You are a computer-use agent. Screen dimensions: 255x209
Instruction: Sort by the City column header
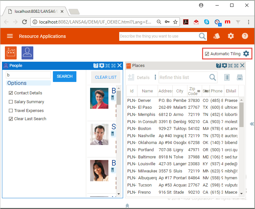(x=180, y=91)
